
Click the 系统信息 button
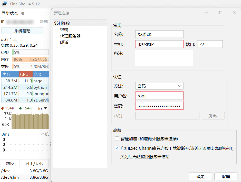23,31
